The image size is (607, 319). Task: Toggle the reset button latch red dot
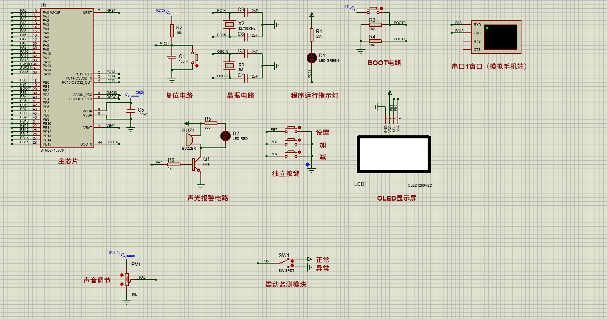tap(197, 66)
